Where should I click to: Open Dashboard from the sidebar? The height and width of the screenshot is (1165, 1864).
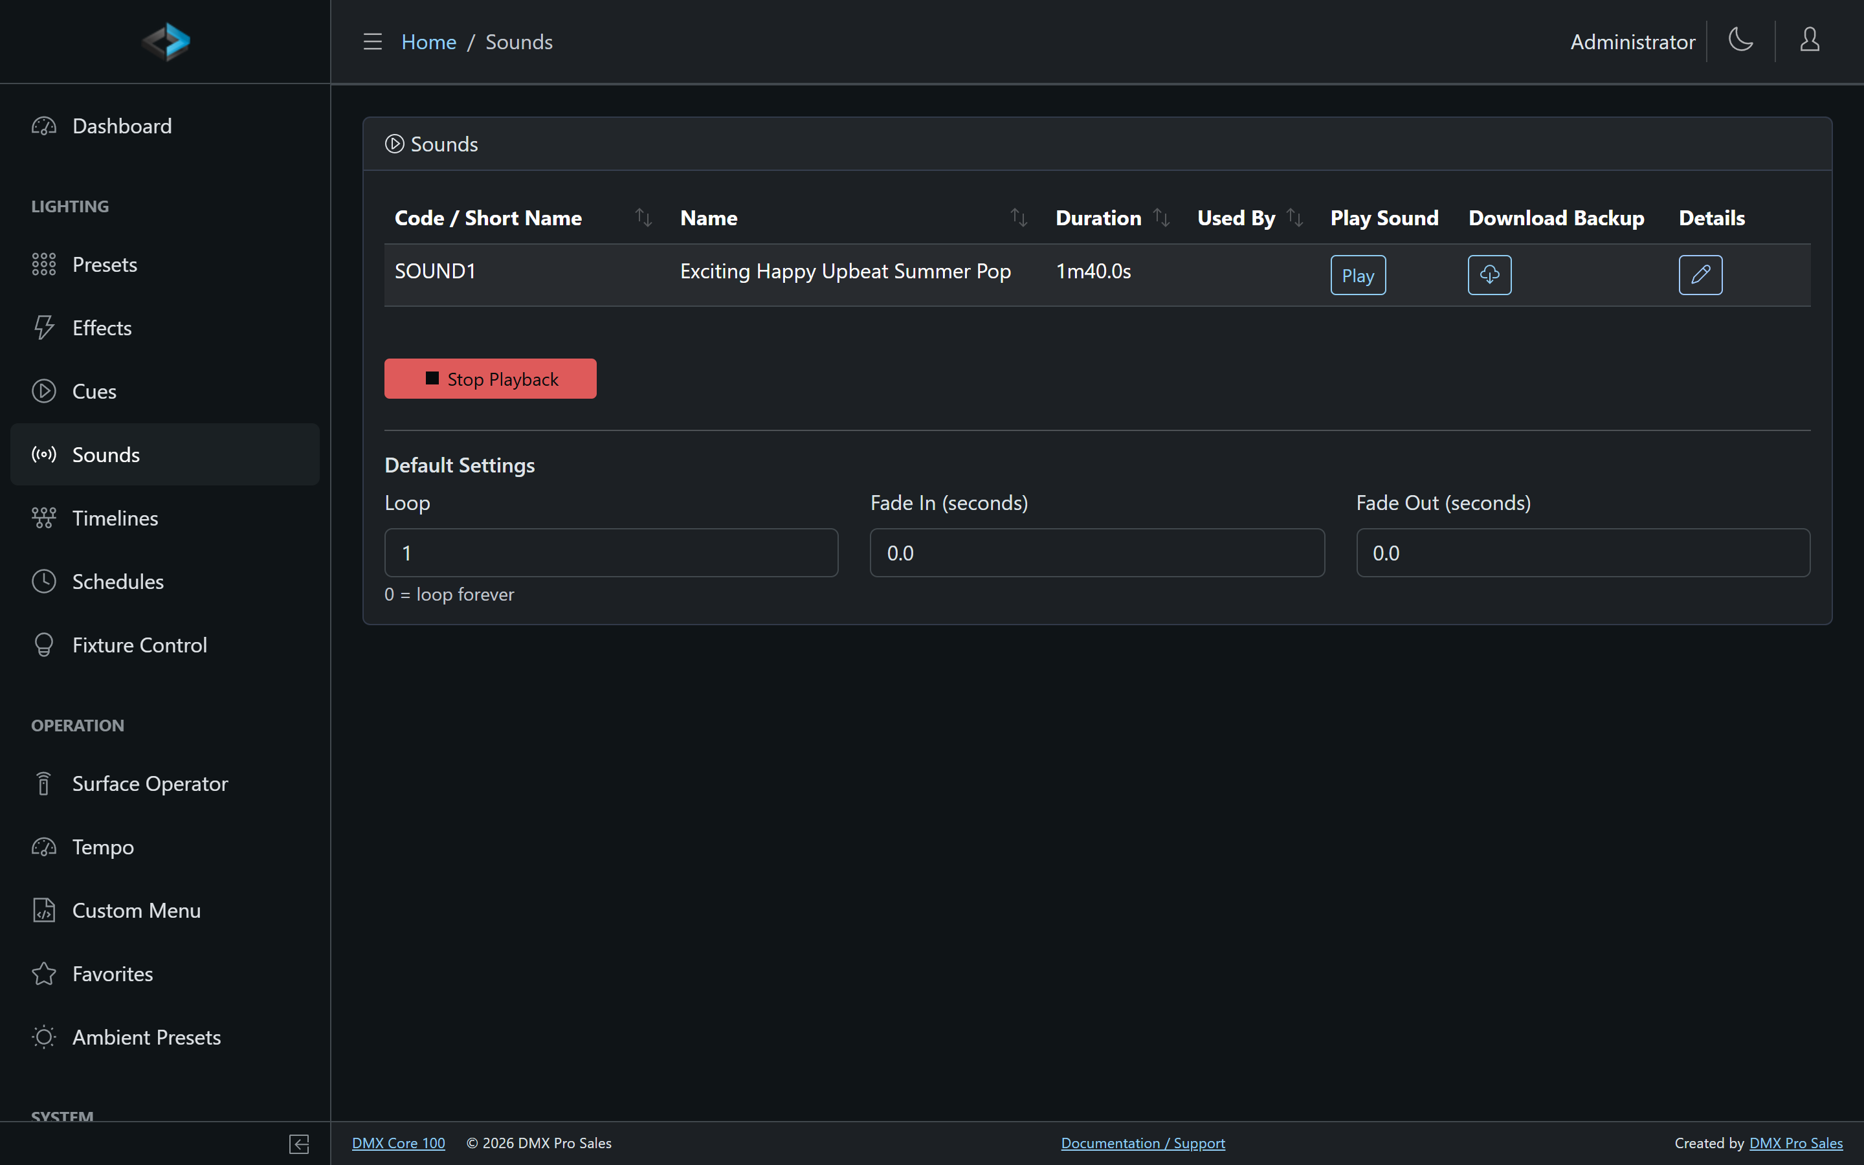[165, 126]
